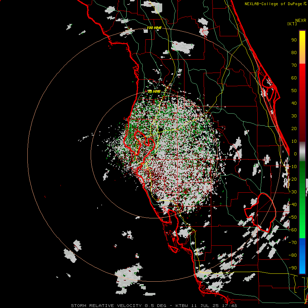Select the -20 knot scale label
Image resolution: width=308 pixels, height=308 pixels.
(293, 179)
